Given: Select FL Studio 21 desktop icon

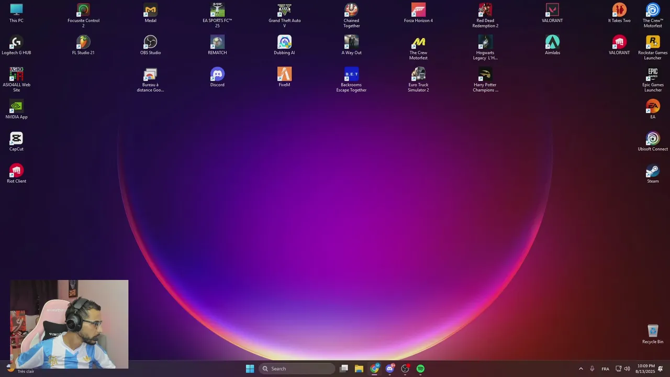Looking at the screenshot, I should (83, 45).
